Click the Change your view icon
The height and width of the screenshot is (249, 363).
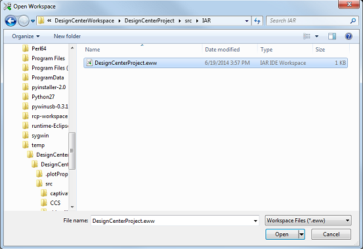click(x=307, y=36)
